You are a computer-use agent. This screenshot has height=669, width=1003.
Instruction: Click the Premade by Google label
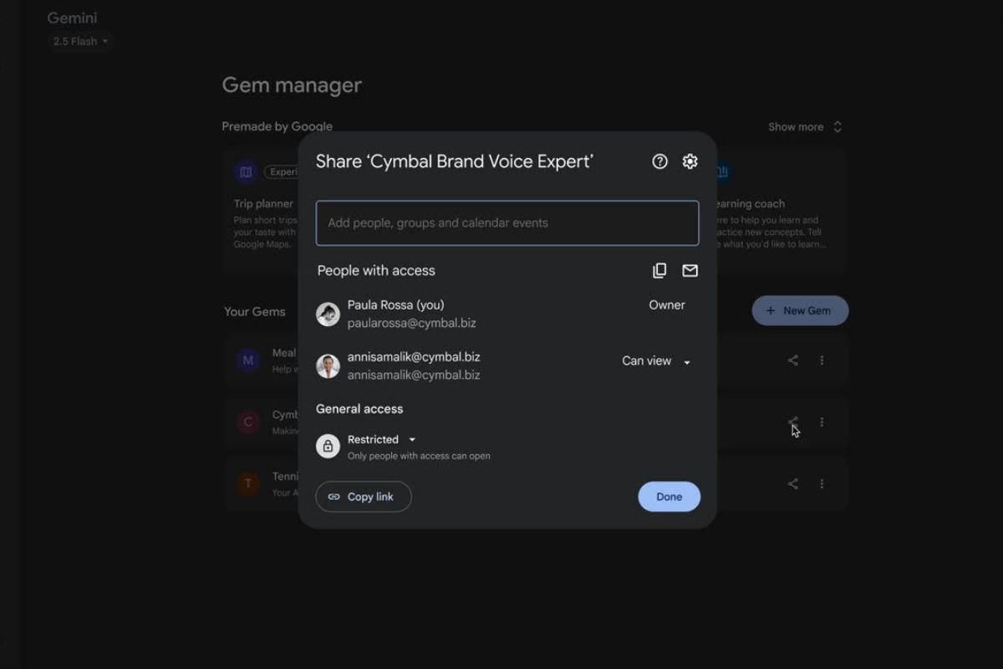pyautogui.click(x=277, y=126)
